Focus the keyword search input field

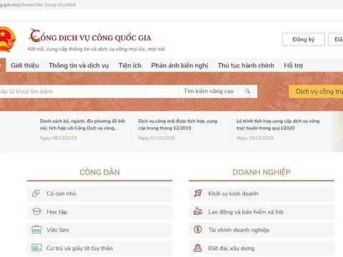(x=89, y=91)
